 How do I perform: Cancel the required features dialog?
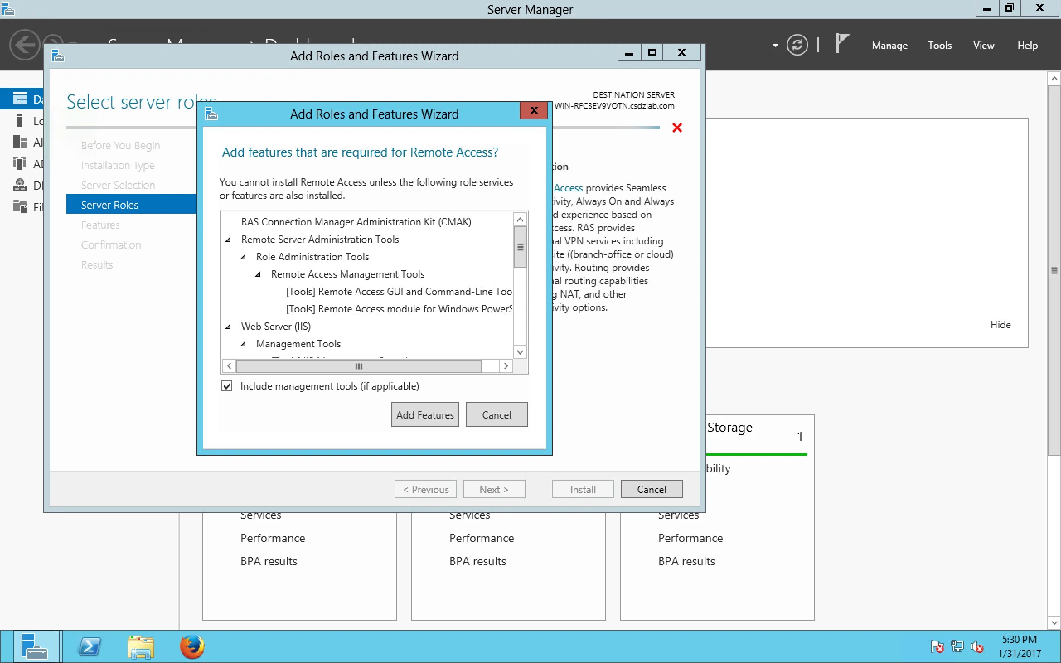point(496,414)
